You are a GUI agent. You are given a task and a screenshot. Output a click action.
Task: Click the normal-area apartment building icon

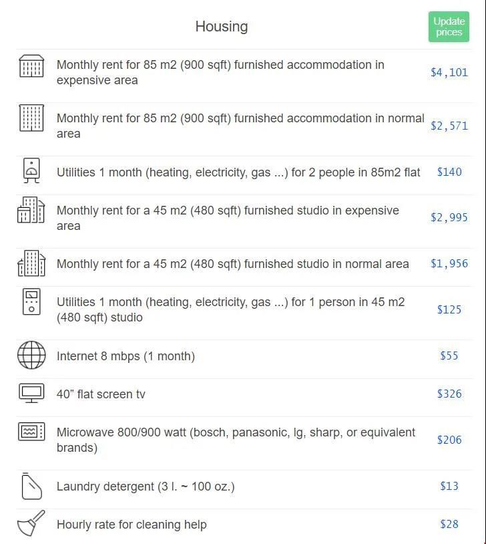[x=31, y=118]
